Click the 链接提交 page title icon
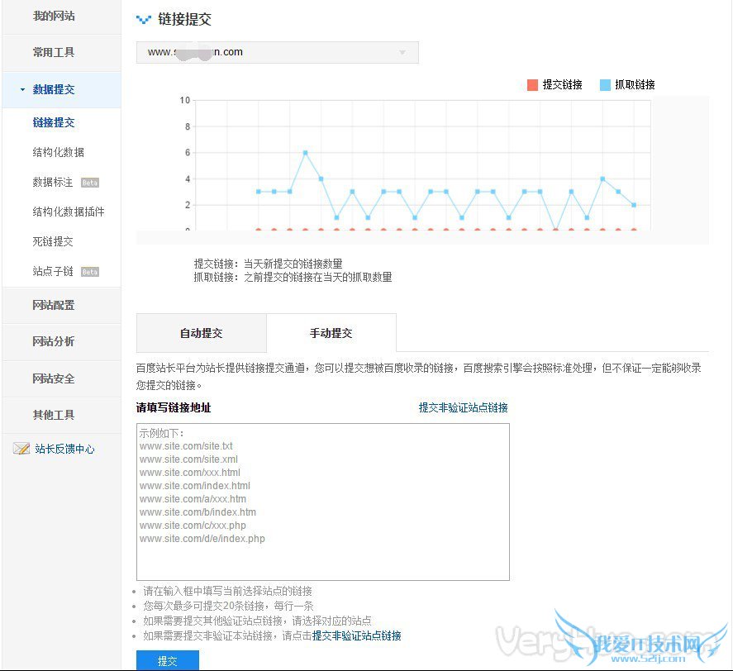Image resolution: width=733 pixels, height=671 pixels. (144, 19)
